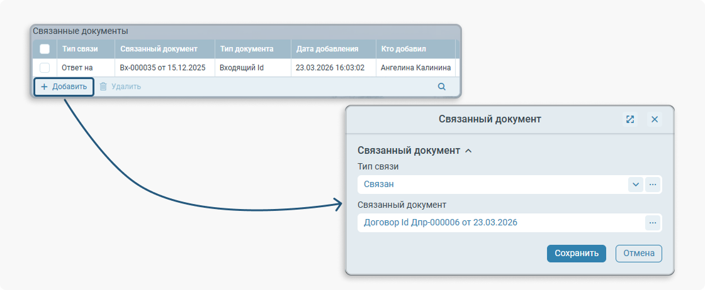
Task: Collapse the Связанный документ section chevron
Action: click(468, 151)
